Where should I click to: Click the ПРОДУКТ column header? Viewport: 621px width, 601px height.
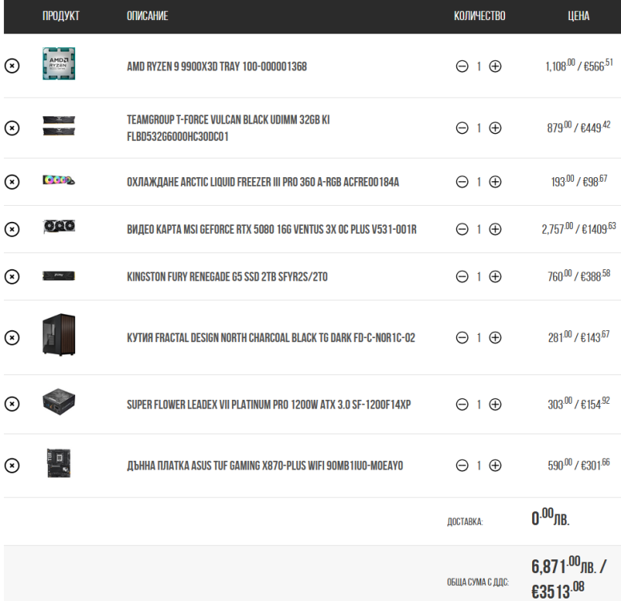tap(61, 16)
